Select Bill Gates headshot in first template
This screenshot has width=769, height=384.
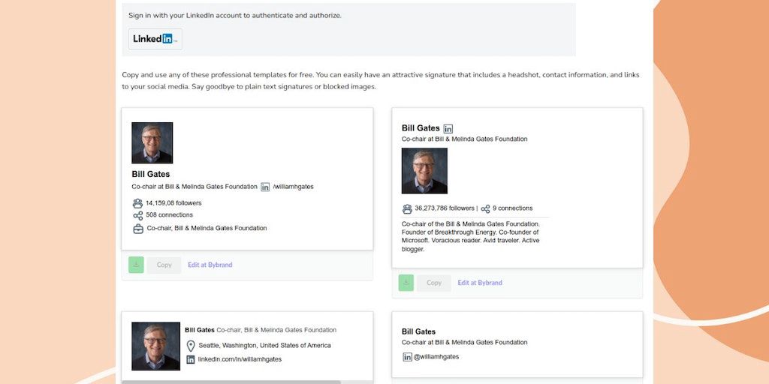(152, 142)
